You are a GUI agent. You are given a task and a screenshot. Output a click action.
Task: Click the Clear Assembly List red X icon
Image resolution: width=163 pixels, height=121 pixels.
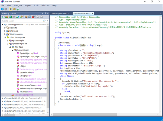33,17
